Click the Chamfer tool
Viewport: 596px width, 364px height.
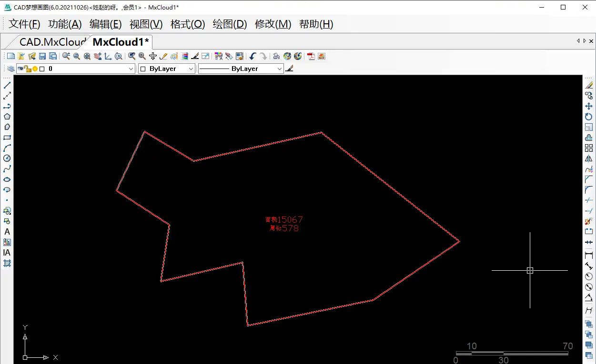[589, 179]
